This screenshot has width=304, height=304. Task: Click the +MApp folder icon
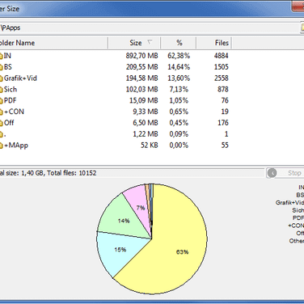coord(1,146)
